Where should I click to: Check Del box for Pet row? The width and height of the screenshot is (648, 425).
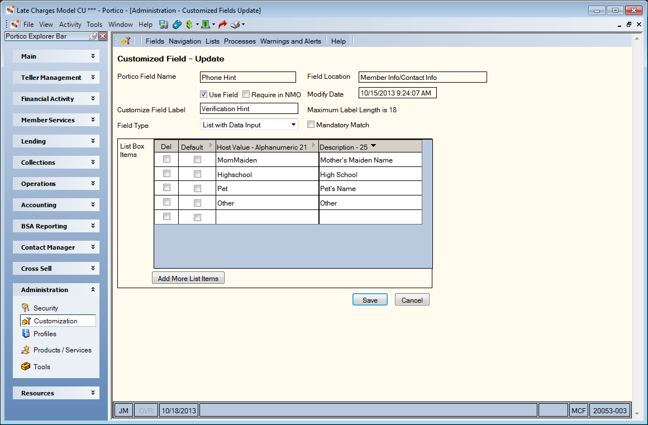(166, 188)
